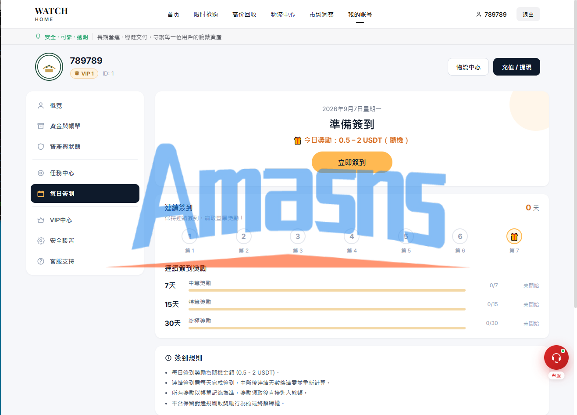The height and width of the screenshot is (415, 577).
Task: Click the day 6 check-in circle
Action: click(x=460, y=236)
